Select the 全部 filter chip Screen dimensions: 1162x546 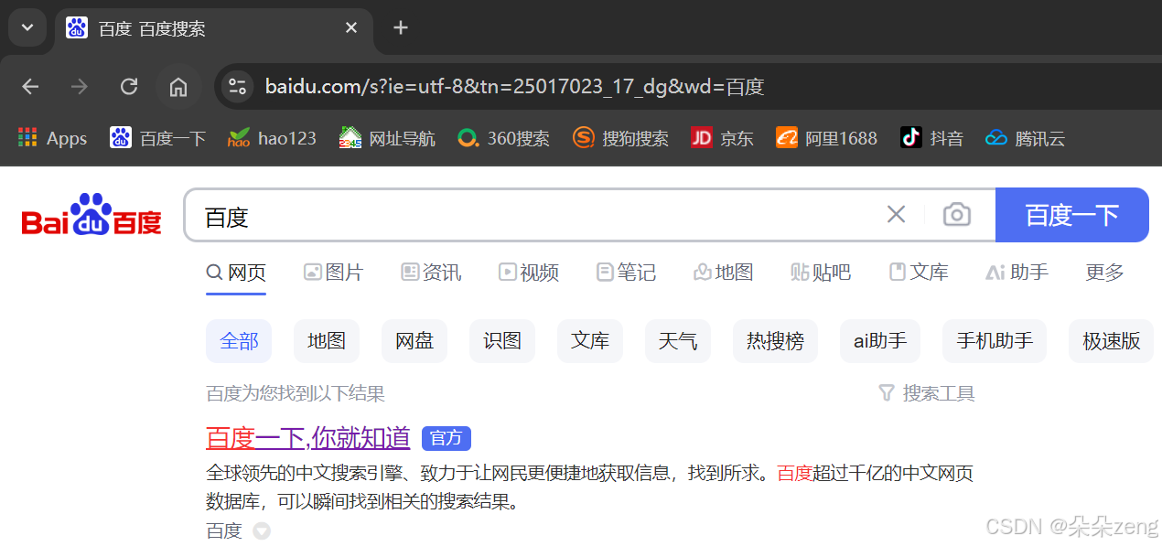click(239, 341)
